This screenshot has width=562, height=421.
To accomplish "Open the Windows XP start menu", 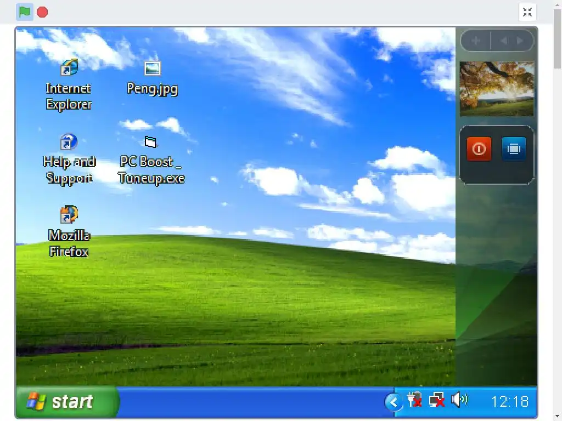I will (68, 402).
